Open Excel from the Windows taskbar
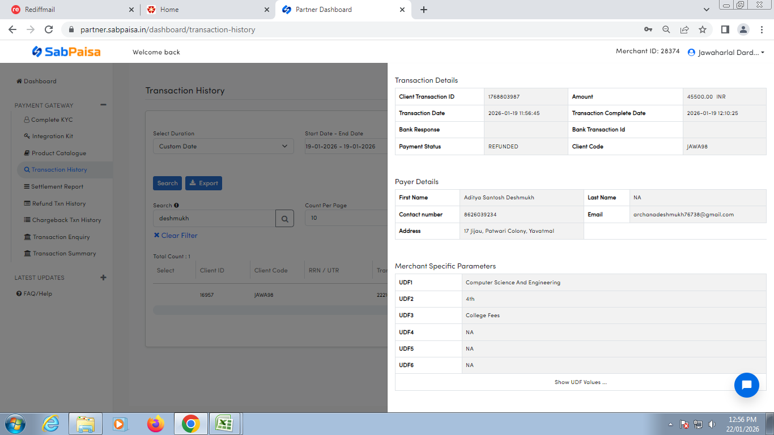774x435 pixels. [x=225, y=424]
